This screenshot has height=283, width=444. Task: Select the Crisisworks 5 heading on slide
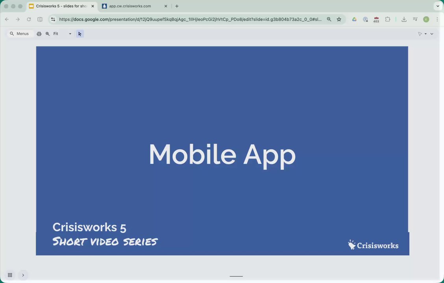point(89,227)
